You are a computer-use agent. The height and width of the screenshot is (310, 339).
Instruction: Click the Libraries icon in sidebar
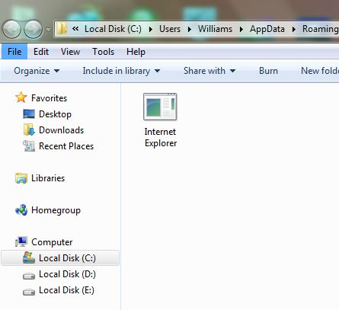[21, 178]
